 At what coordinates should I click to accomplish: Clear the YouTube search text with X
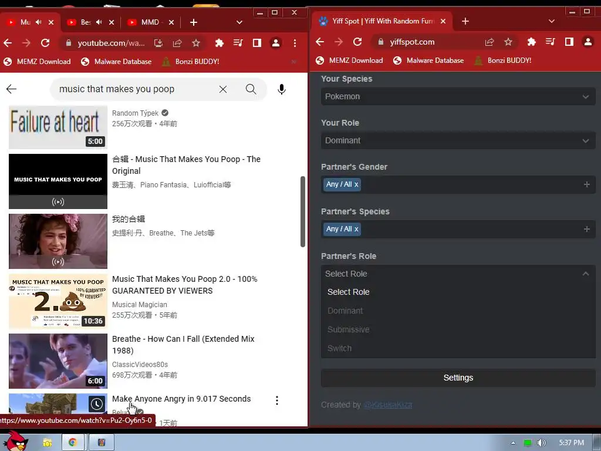tap(223, 89)
